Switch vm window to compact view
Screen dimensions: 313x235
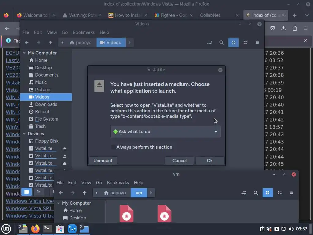[x=292, y=193]
